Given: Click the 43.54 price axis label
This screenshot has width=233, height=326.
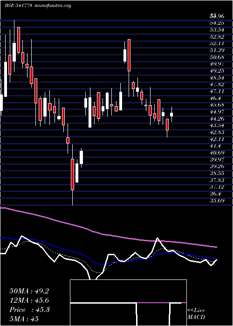Looking at the screenshot, I should point(217,125).
